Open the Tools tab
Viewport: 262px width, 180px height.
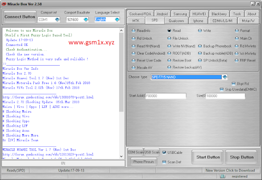pyautogui.click(x=237, y=14)
